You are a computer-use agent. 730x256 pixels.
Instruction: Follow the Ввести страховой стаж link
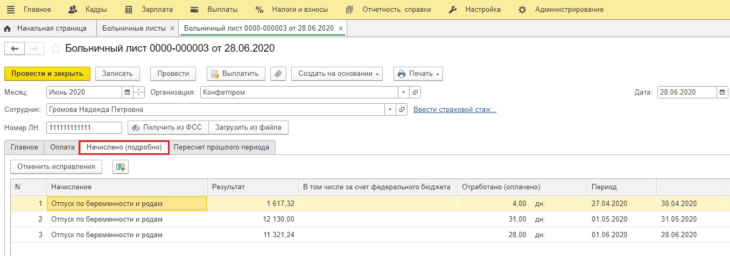click(455, 110)
